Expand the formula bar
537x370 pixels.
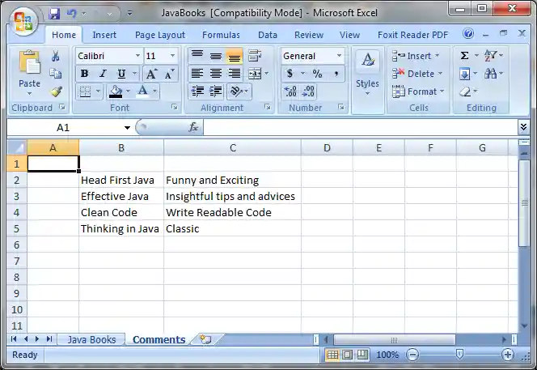523,127
